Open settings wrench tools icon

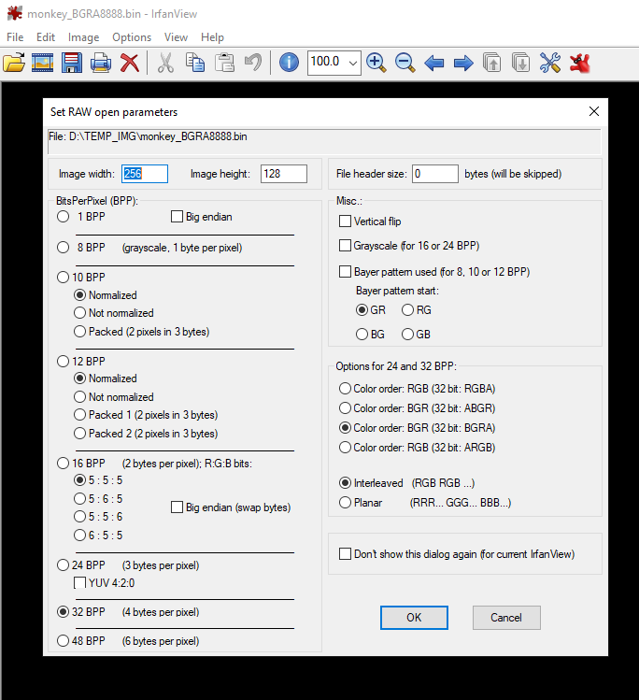pyautogui.click(x=550, y=63)
